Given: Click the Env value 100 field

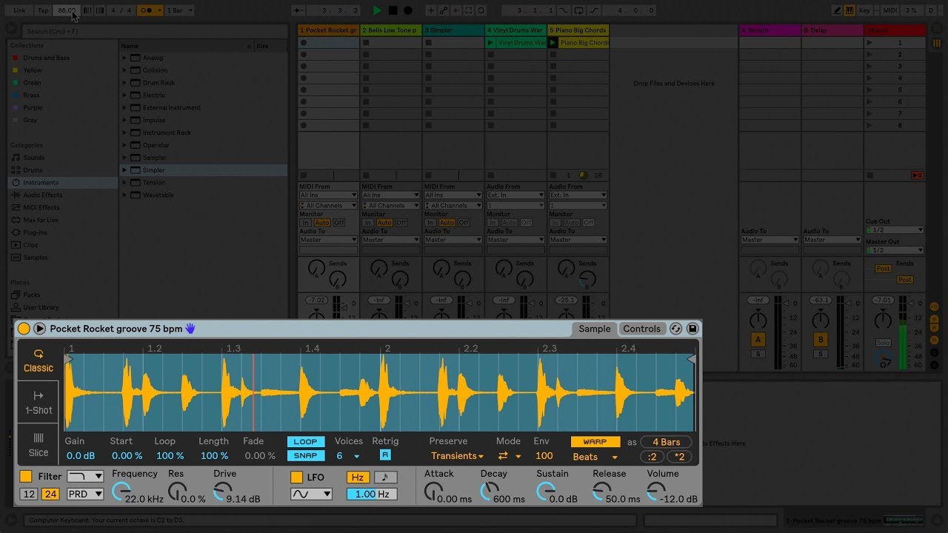Looking at the screenshot, I should pyautogui.click(x=544, y=456).
